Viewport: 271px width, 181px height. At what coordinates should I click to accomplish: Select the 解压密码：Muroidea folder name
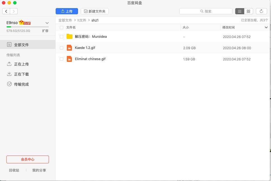tap(91, 37)
